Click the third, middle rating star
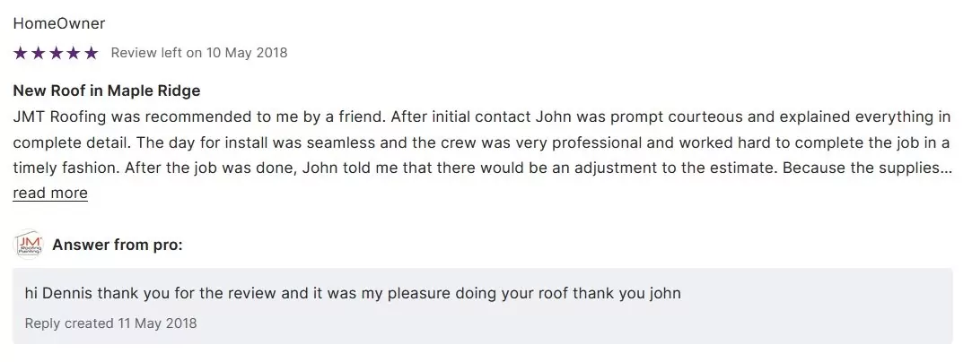The height and width of the screenshot is (362, 972). tap(56, 53)
